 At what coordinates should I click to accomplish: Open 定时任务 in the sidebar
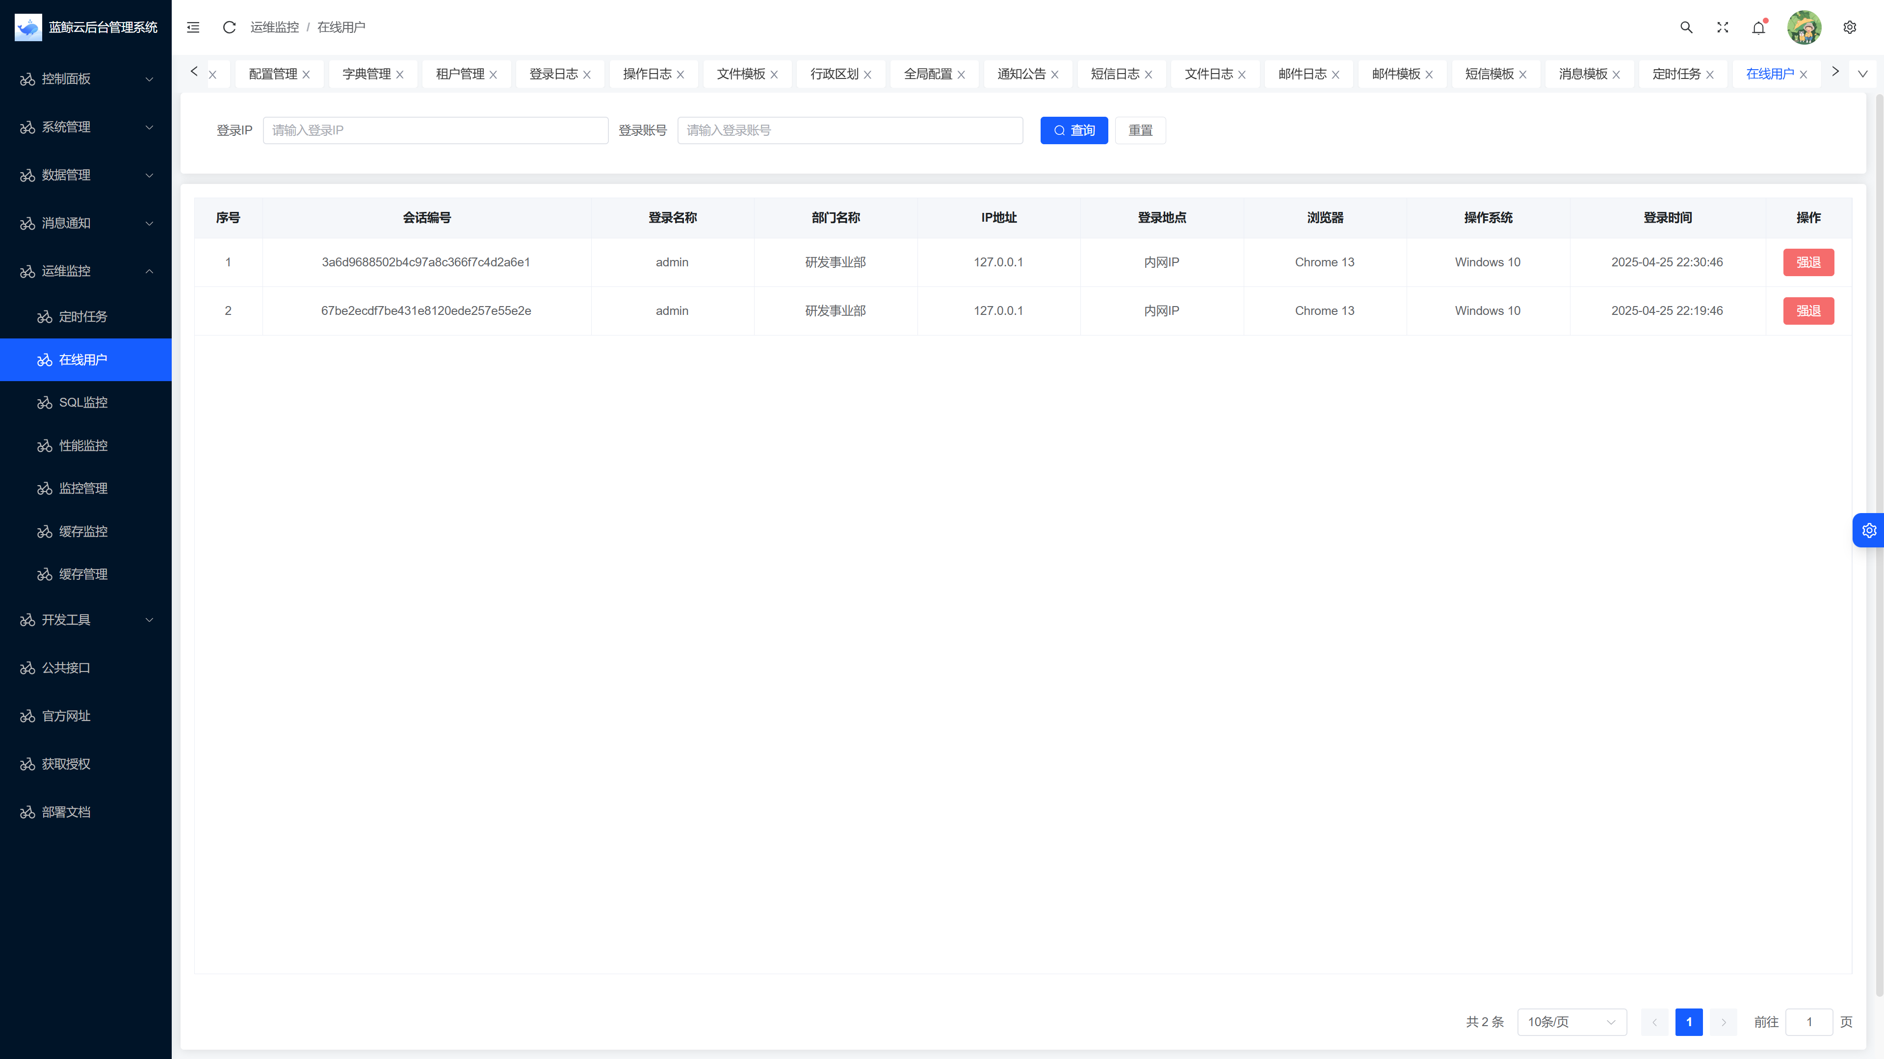[85, 317]
